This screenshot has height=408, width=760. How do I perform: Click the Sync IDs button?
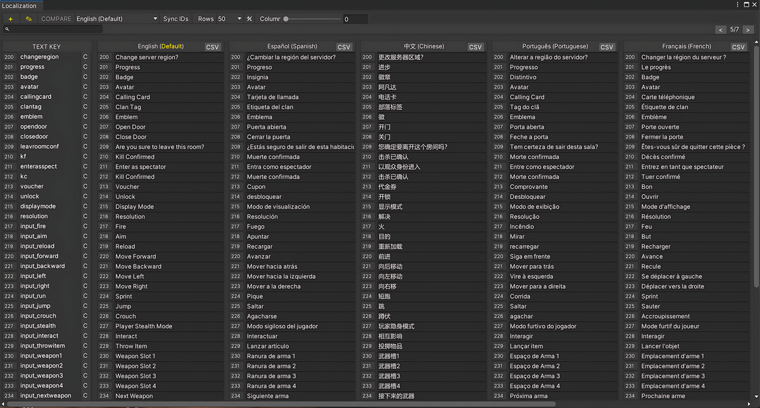(x=176, y=19)
